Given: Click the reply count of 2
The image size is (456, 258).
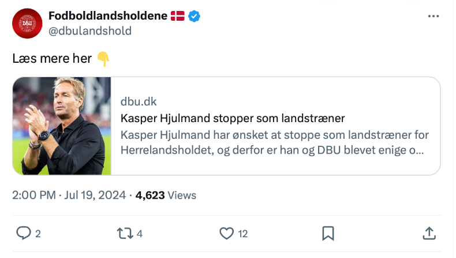Looking at the screenshot, I should coord(38,234).
